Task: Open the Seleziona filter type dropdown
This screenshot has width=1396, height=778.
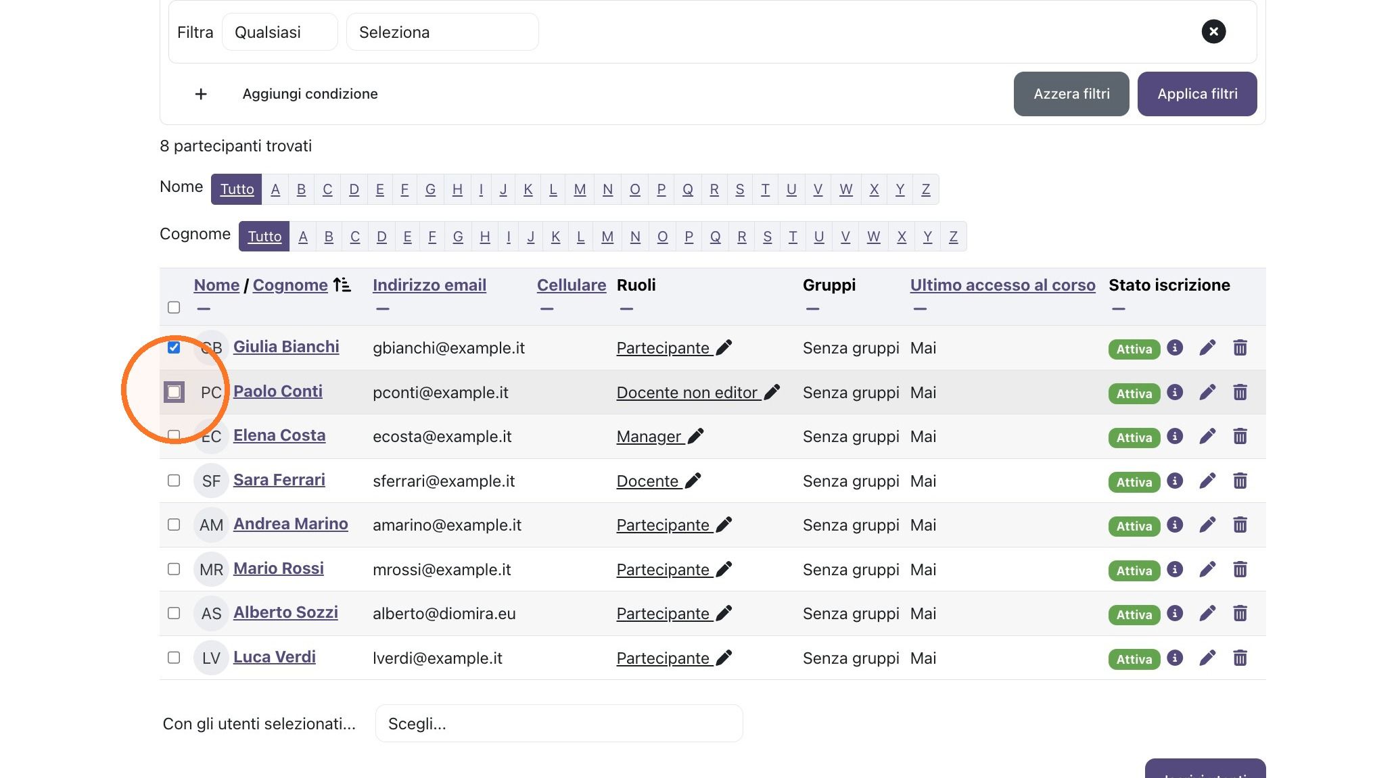Action: [442, 32]
